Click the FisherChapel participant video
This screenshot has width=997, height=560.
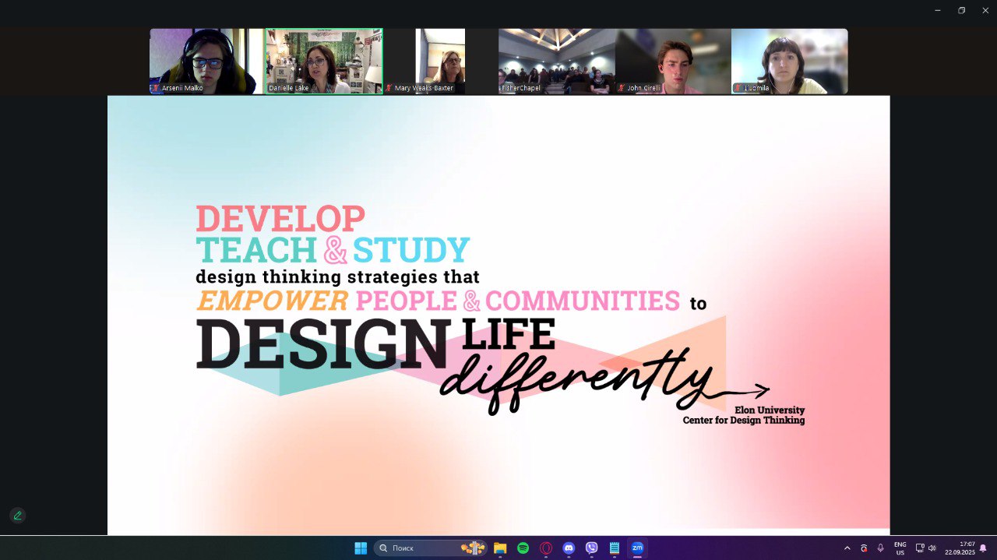(x=556, y=62)
